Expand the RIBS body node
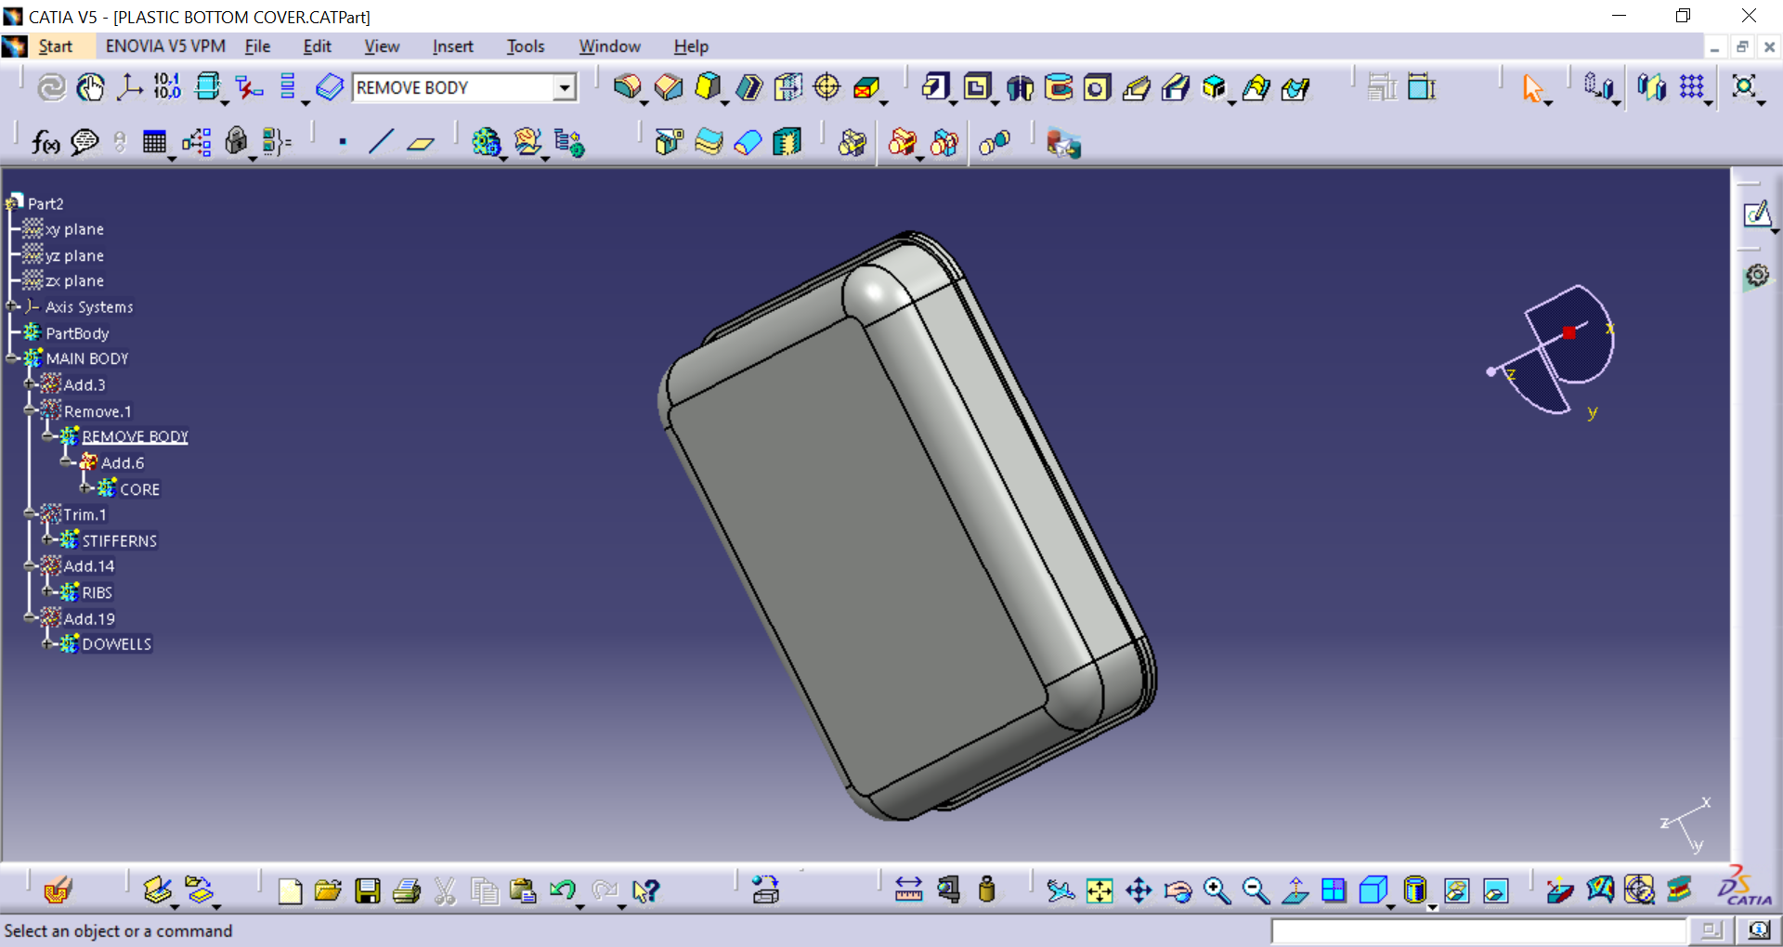 [49, 591]
